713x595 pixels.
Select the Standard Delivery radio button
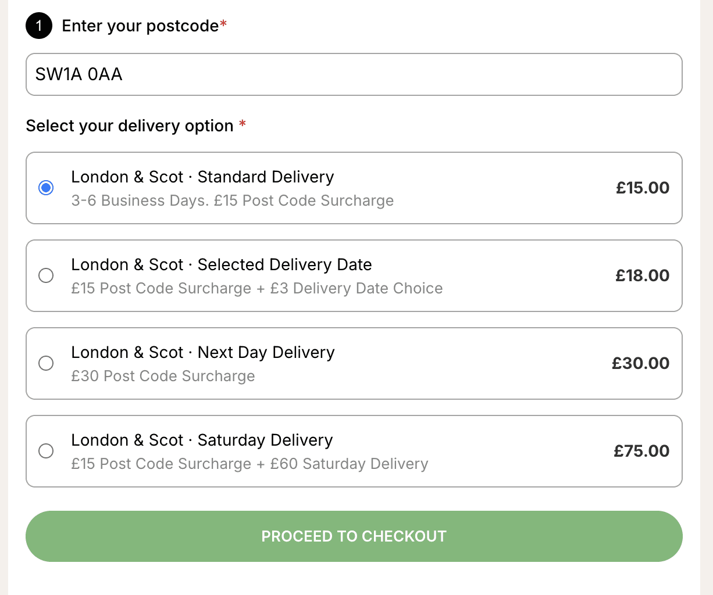tap(46, 188)
